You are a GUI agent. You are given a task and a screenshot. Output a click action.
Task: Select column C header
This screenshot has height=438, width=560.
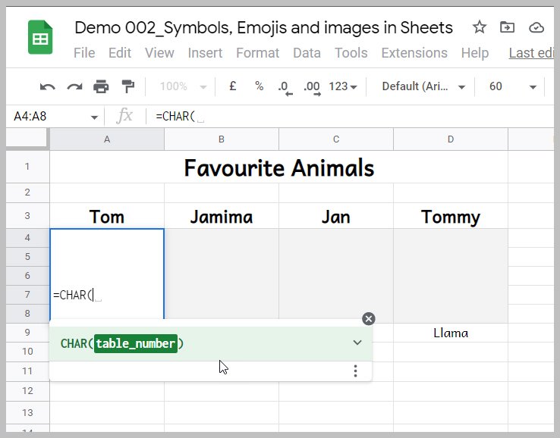(x=336, y=139)
